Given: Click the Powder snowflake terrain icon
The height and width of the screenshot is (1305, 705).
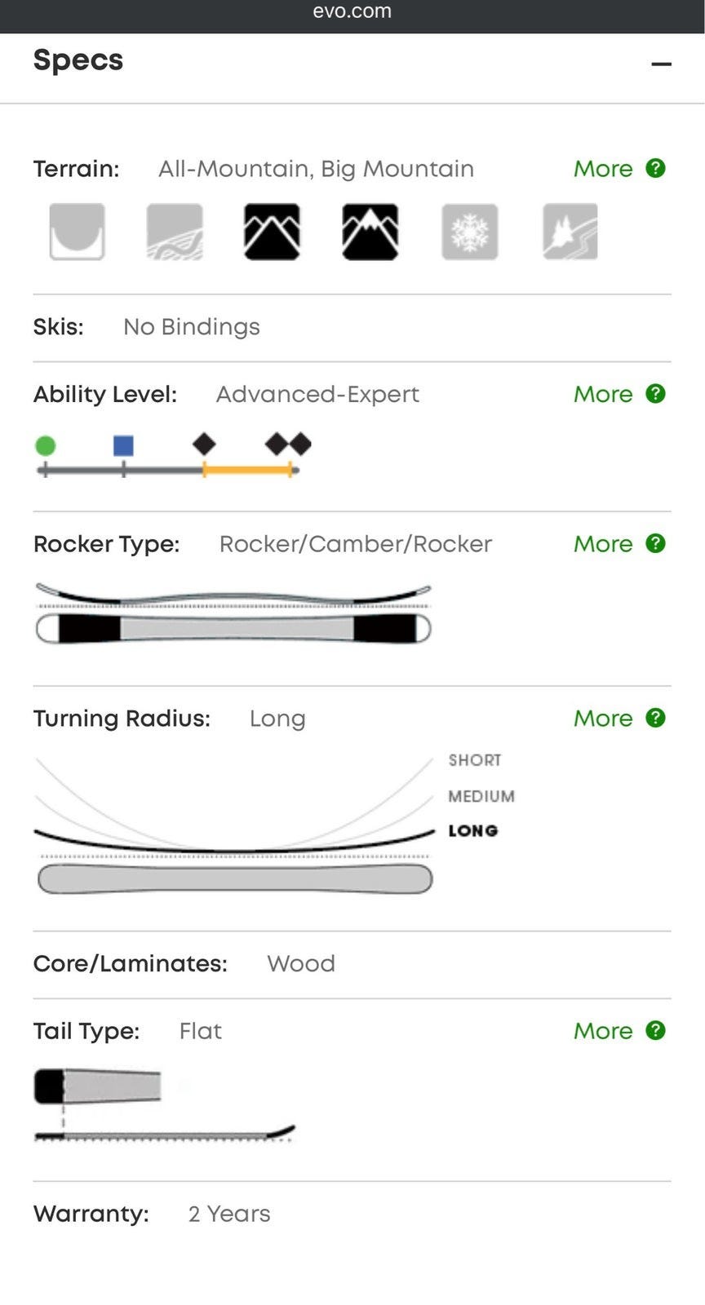Looking at the screenshot, I should (470, 232).
